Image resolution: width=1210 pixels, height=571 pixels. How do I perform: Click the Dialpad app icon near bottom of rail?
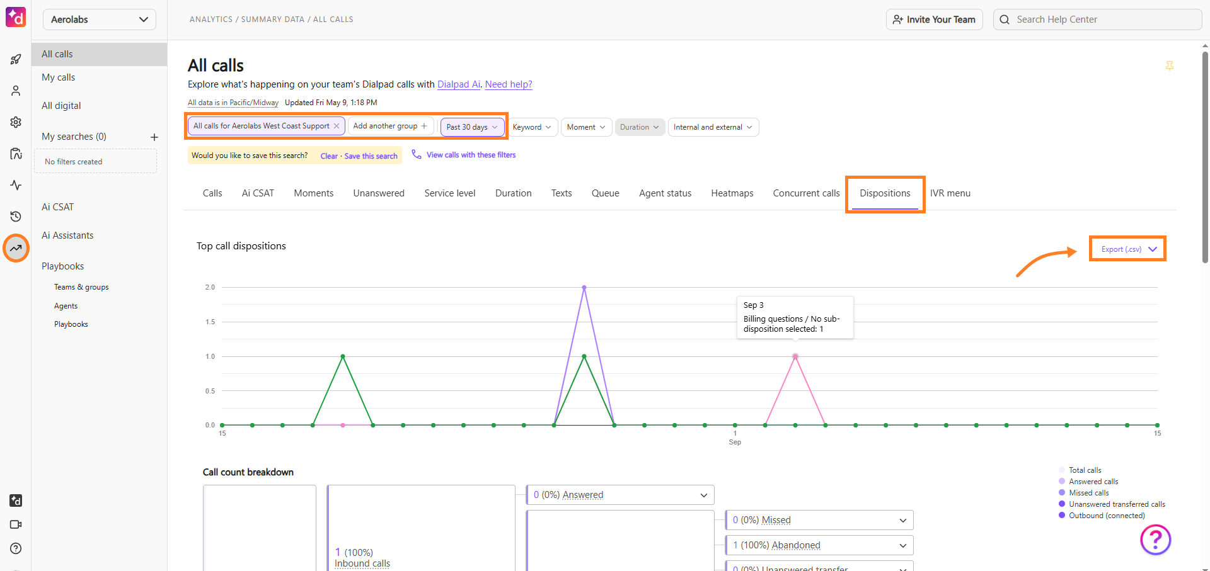coord(16,500)
